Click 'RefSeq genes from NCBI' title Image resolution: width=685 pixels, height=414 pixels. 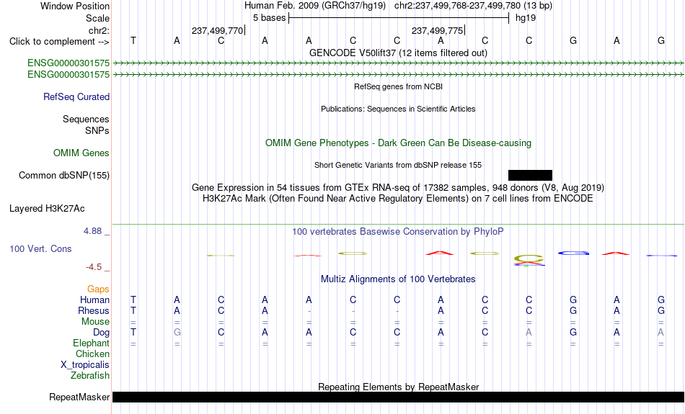point(399,86)
